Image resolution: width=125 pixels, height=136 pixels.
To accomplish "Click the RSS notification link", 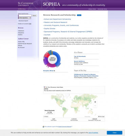I will 30,24.
